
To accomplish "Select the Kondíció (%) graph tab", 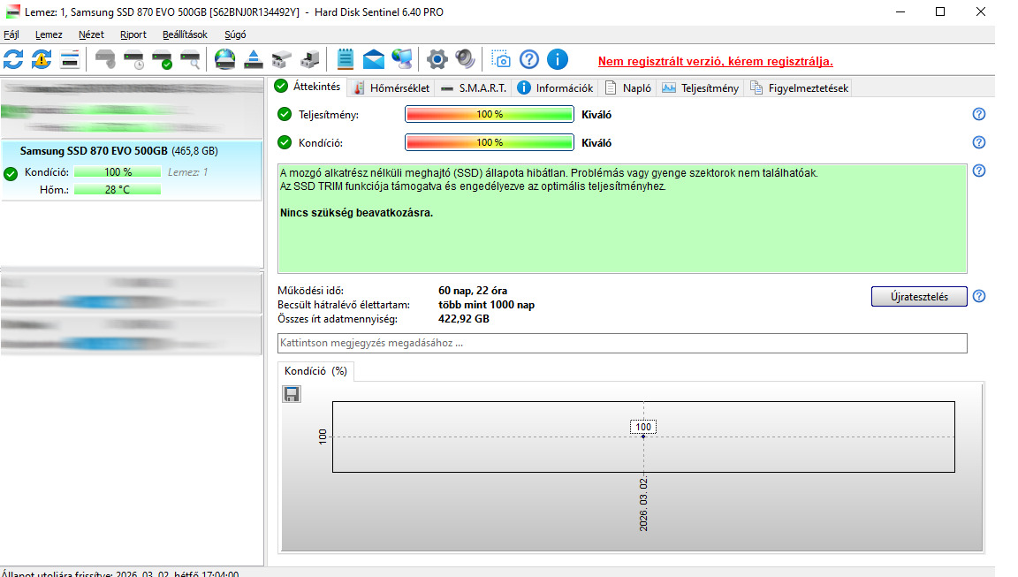I will tap(315, 371).
